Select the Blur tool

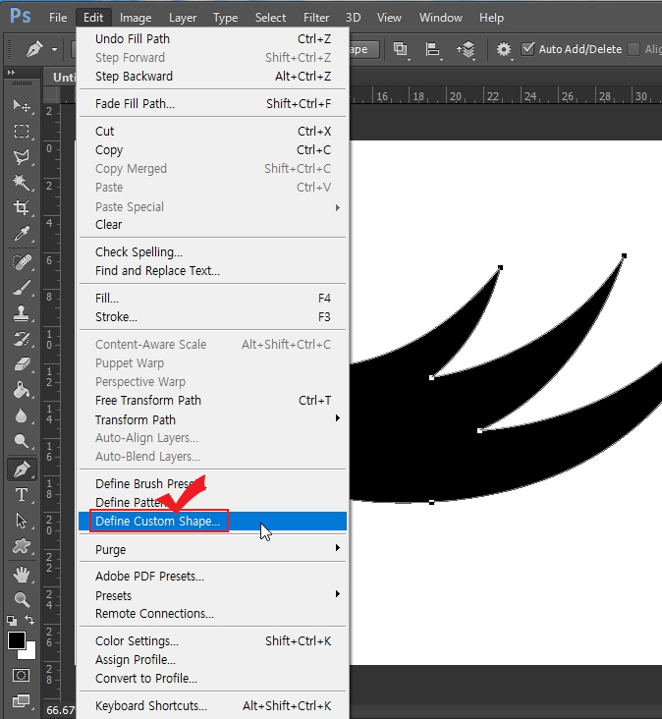click(x=21, y=415)
